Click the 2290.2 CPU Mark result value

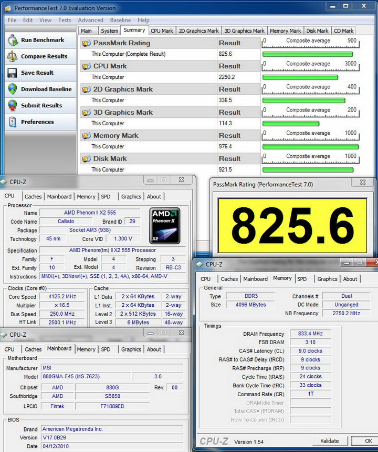[x=227, y=77]
